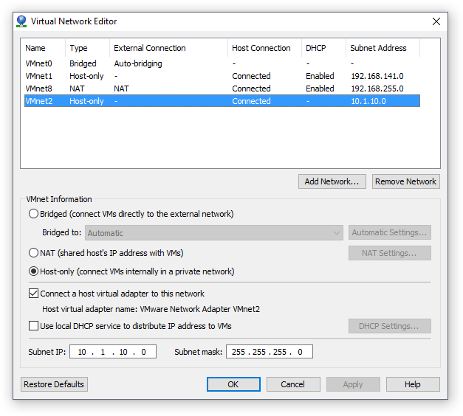Click subnet address 192.168.255.0
This screenshot has height=416, width=463.
377,89
